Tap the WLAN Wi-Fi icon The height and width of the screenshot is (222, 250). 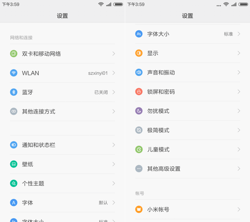[14, 73]
